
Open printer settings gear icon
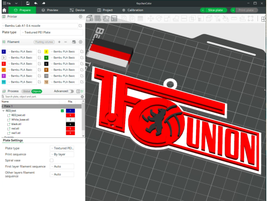[x=80, y=17]
